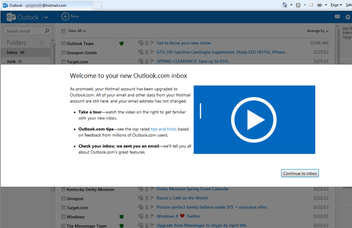Click move icon on Outlook Team row
This screenshot has width=352, height=228.
click(141, 43)
